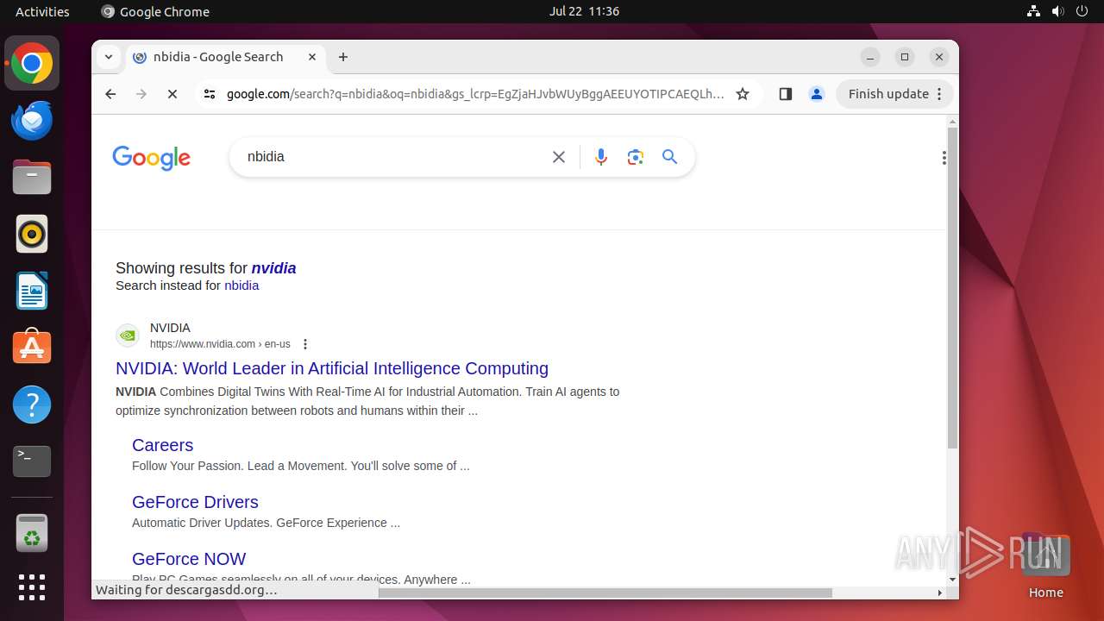Focus the Google search input field
The width and height of the screenshot is (1104, 621).
coord(392,157)
